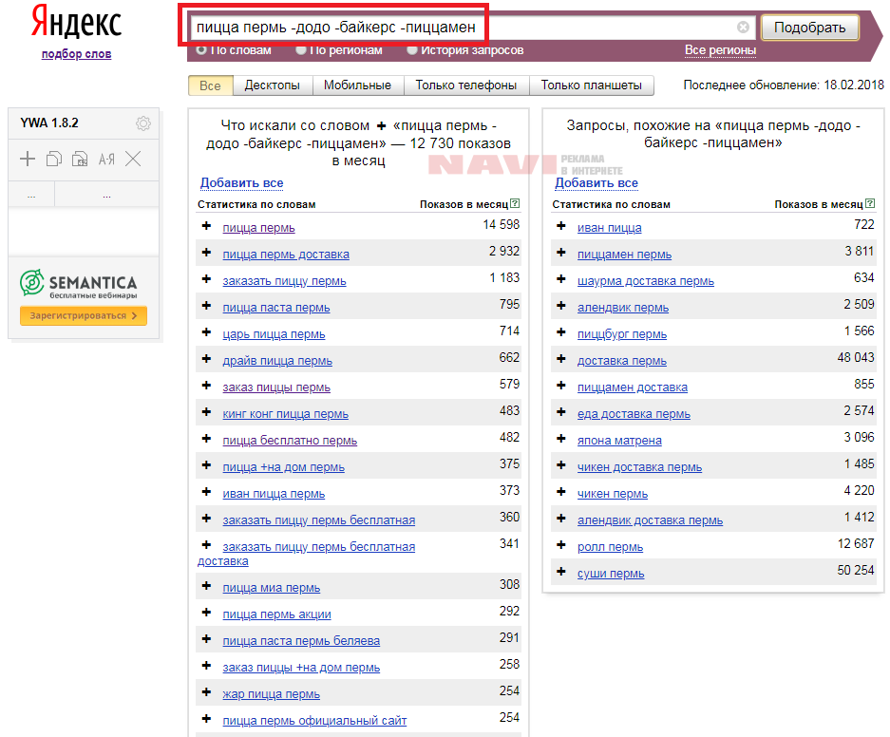
Task: Click the plus icon next to 'пицца пермь доставка'
Action: (207, 253)
